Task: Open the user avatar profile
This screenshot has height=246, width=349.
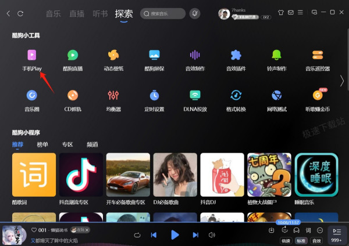Action: coord(224,14)
